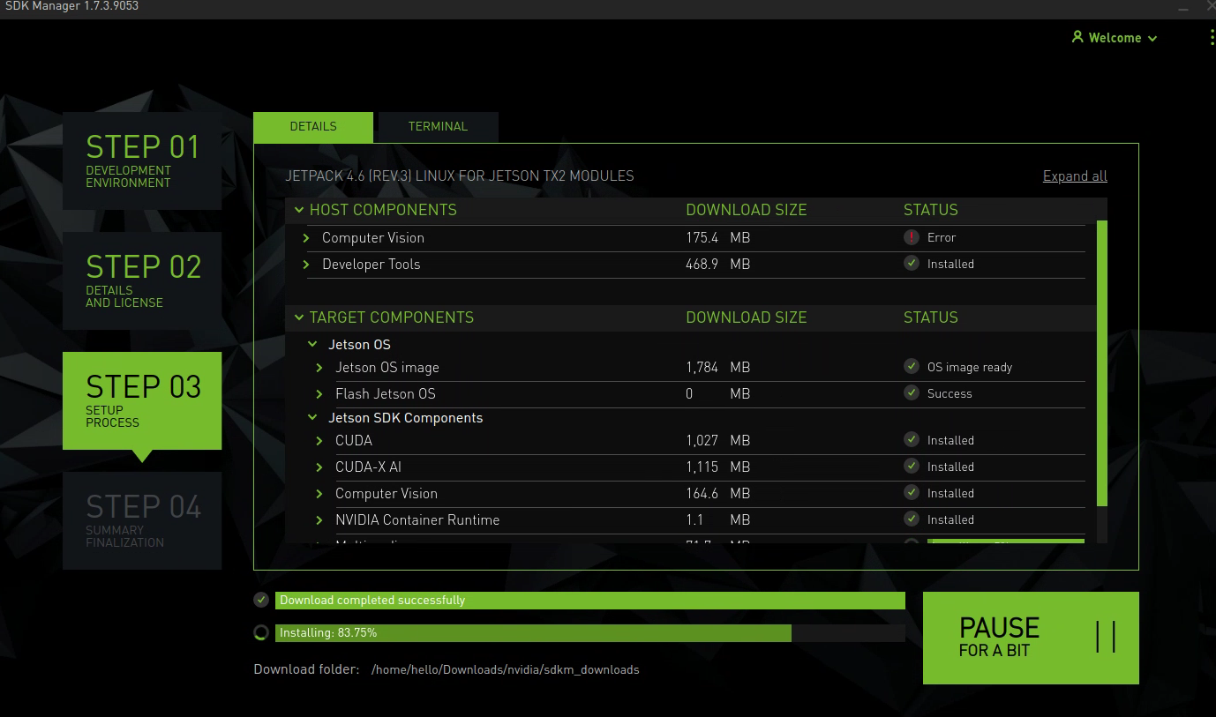
Task: Click the CUDA installed status checkmark
Action: pos(912,440)
